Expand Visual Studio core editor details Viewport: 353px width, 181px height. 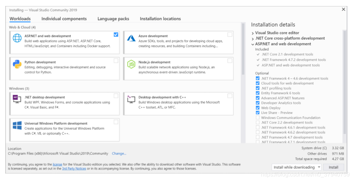(253, 33)
